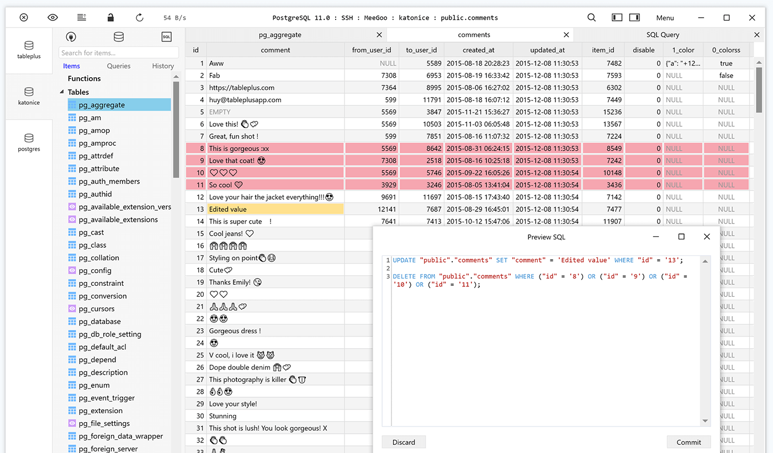Image resolution: width=773 pixels, height=453 pixels.
Task: Click the NULL from_user_id cell in row 1
Action: coord(372,63)
